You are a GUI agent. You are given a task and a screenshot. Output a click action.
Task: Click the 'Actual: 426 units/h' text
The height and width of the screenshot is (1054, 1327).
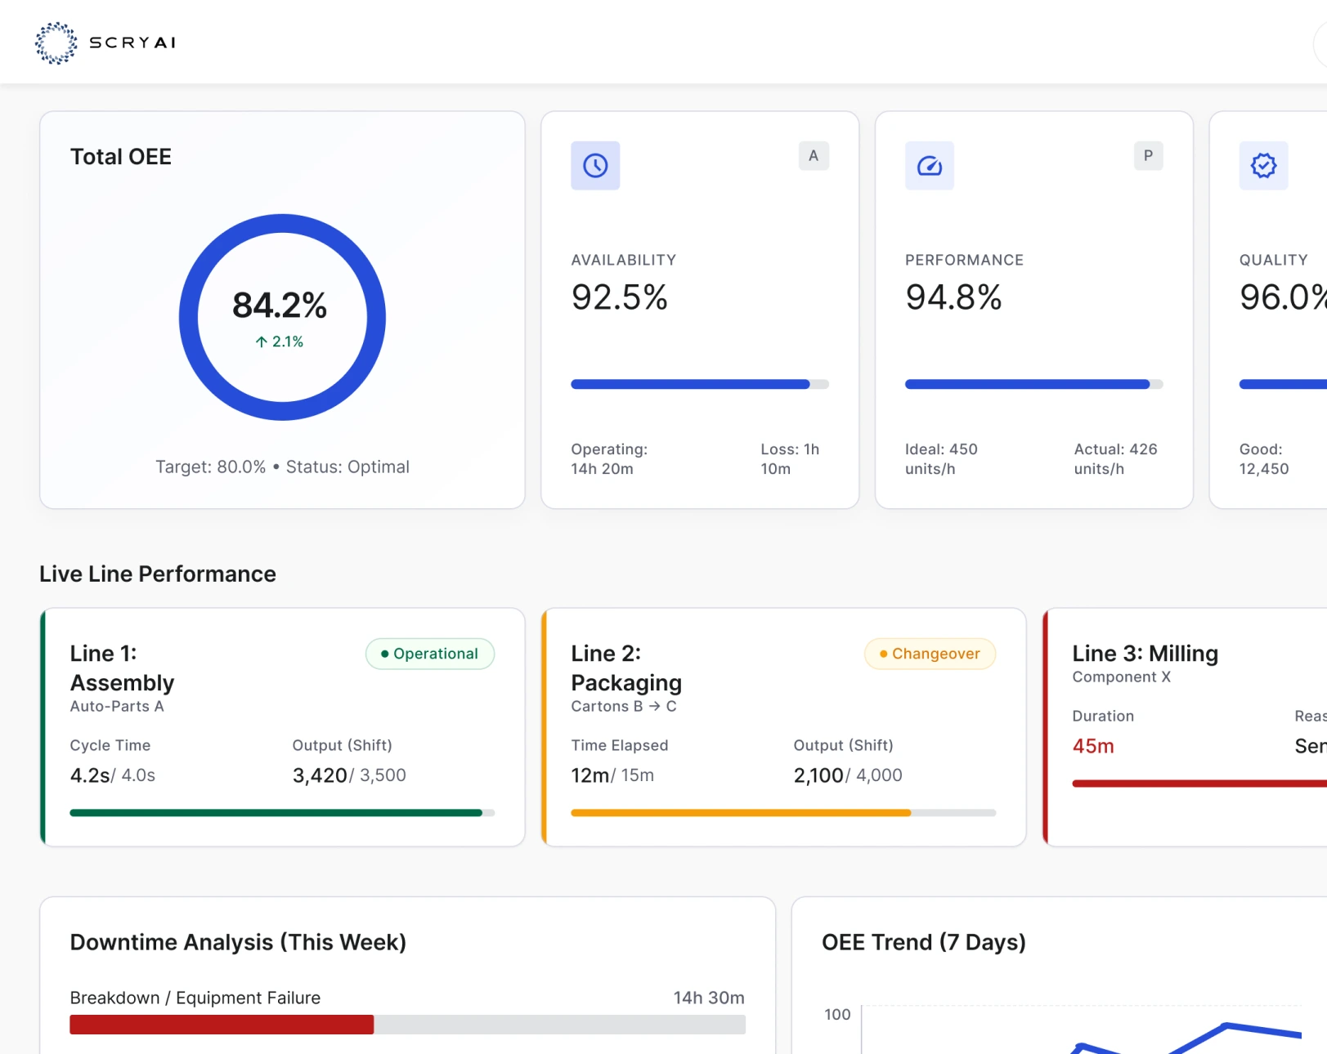(1115, 459)
